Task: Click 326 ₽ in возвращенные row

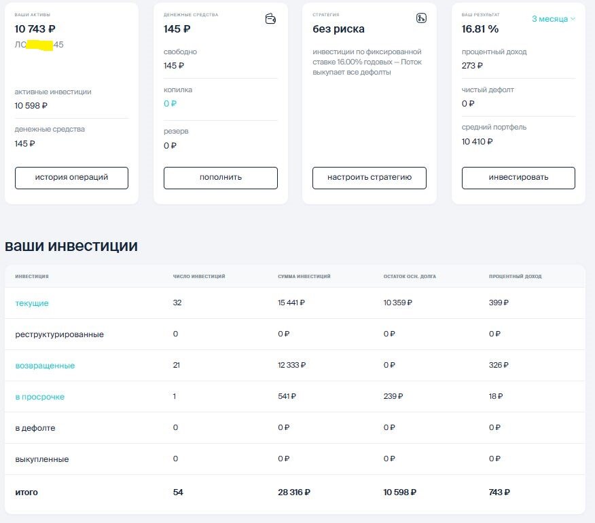Action: pyautogui.click(x=499, y=365)
